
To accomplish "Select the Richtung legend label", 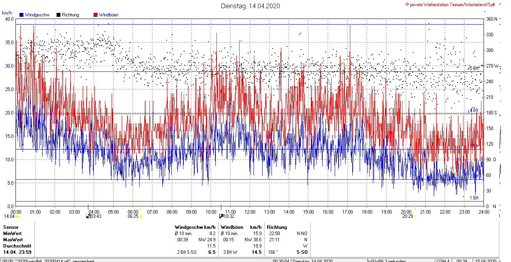I will pyautogui.click(x=71, y=15).
